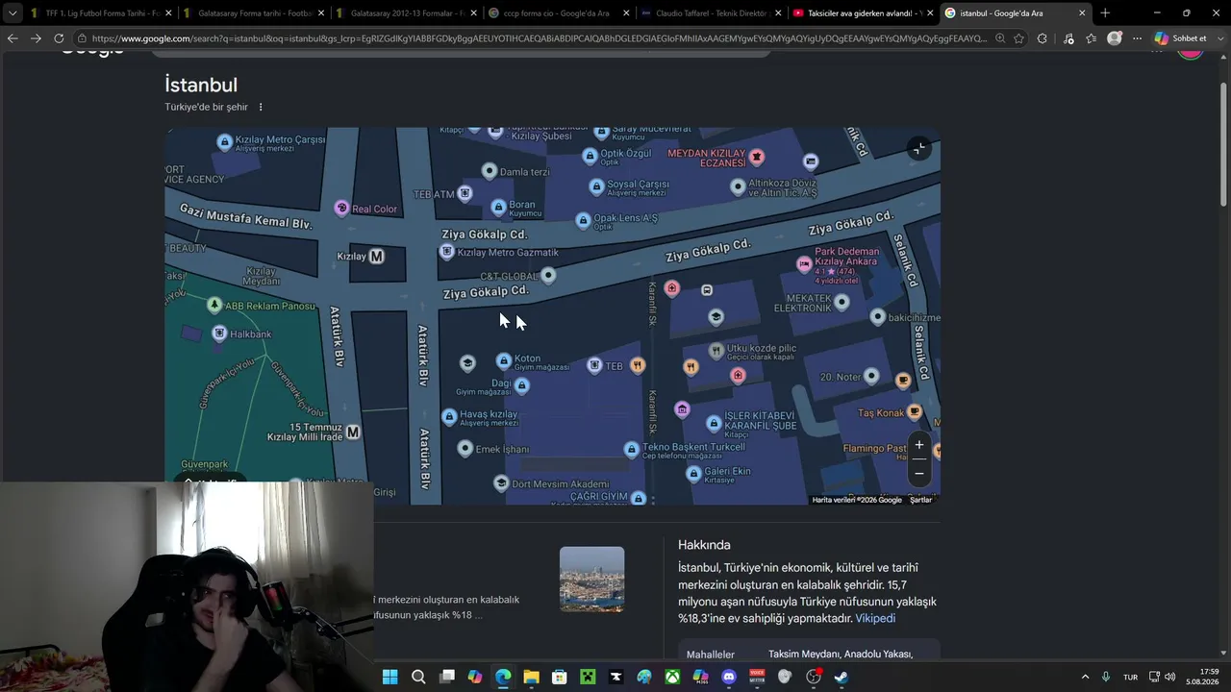Open the Soysal Çarşısı shopping pin
The image size is (1231, 692).
(596, 185)
